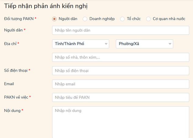Focus the Nhập số nhà, thôn xóm field

click(x=121, y=57)
